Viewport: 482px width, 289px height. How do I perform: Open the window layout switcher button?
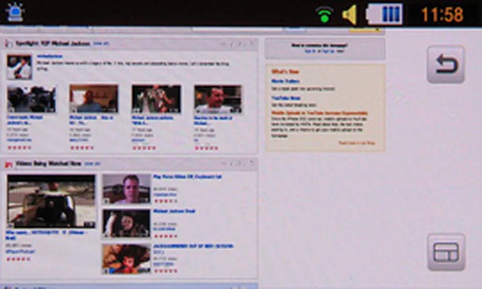pos(445,252)
